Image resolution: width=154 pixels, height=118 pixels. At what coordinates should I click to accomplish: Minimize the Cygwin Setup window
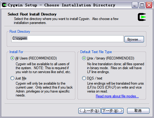[135, 5]
